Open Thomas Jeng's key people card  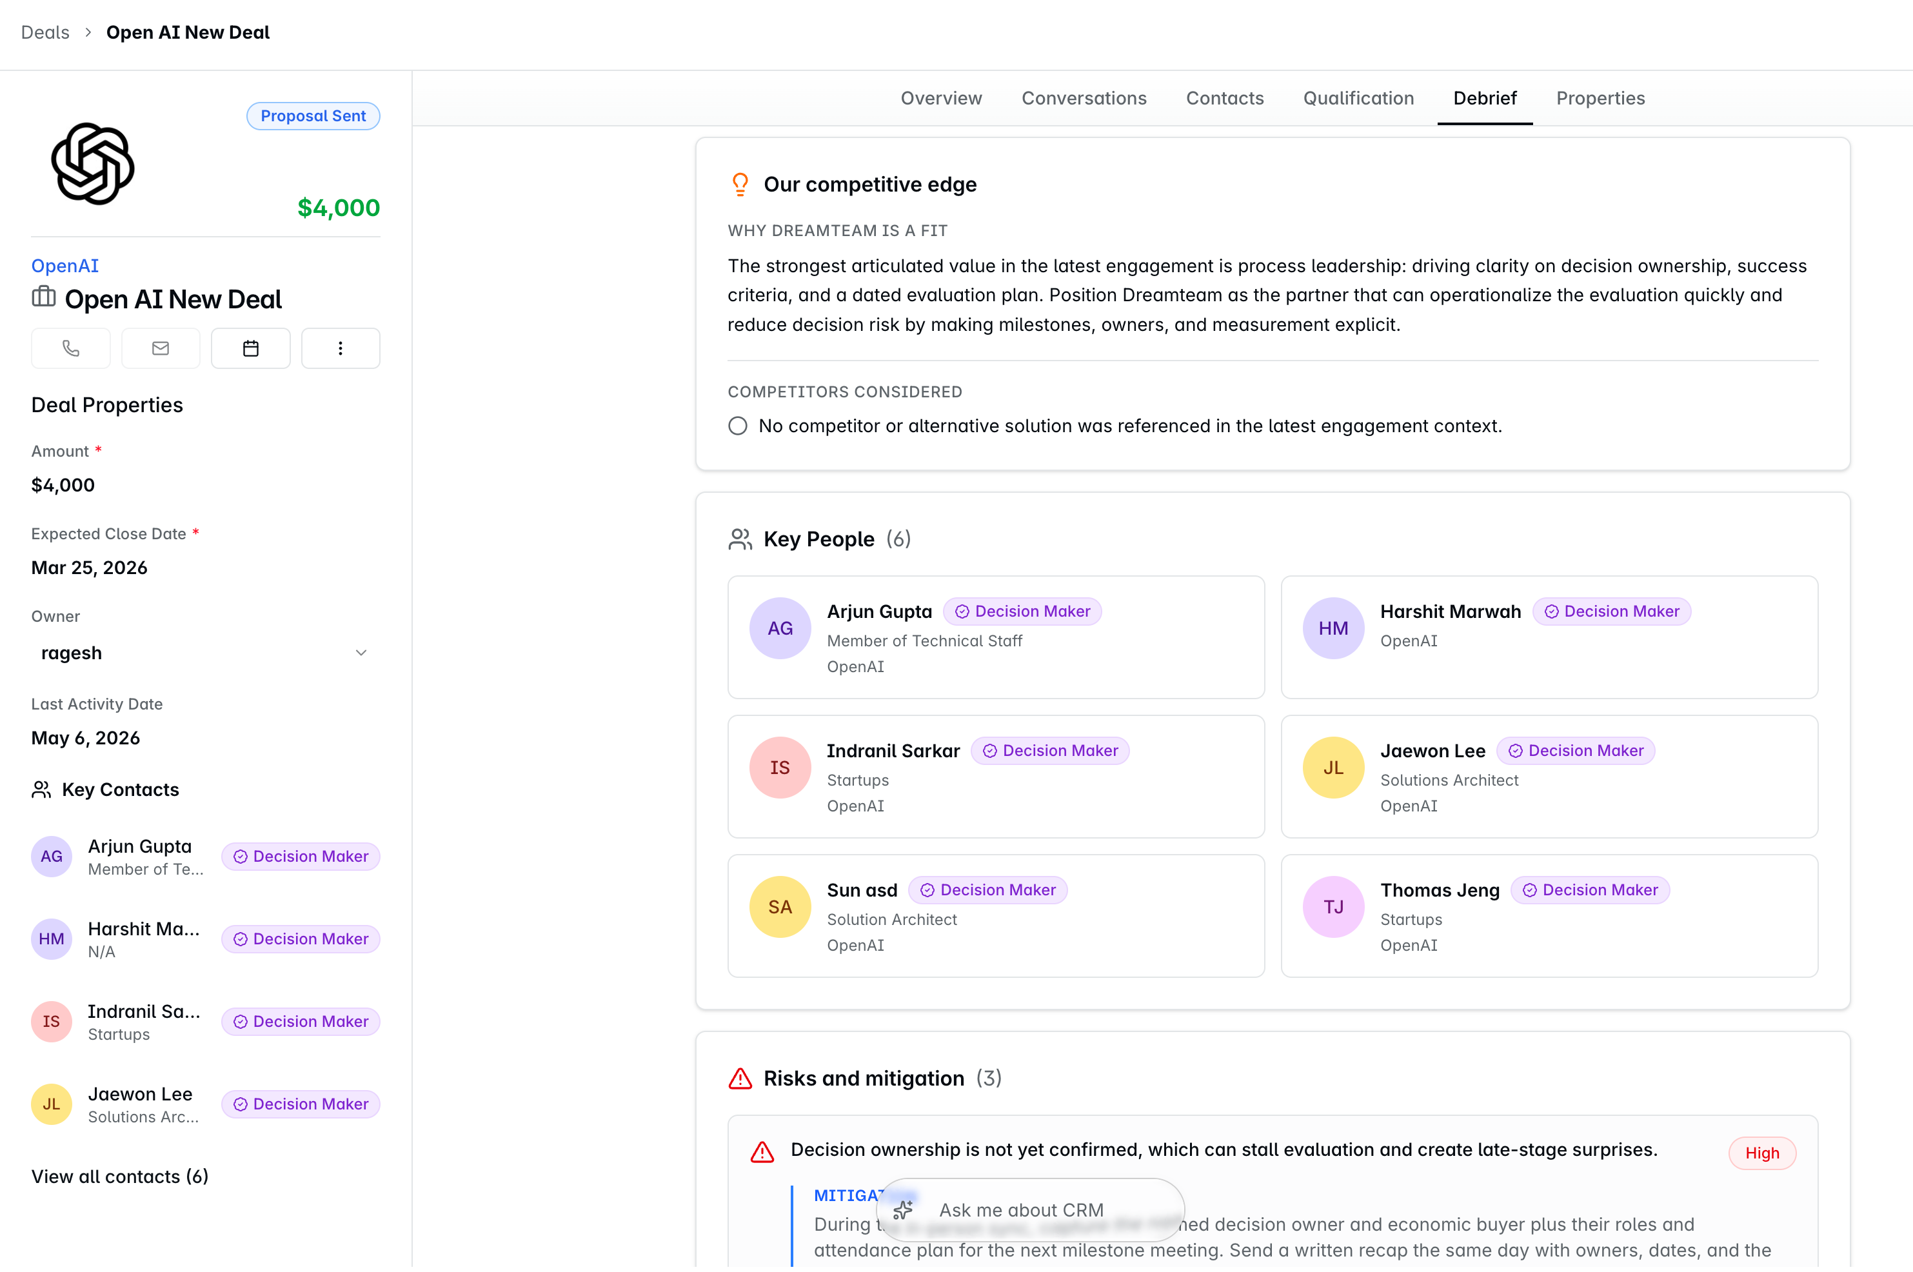(1549, 915)
